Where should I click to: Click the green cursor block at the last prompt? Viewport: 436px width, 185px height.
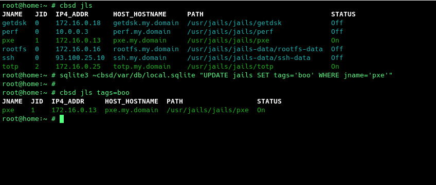pyautogui.click(x=62, y=119)
